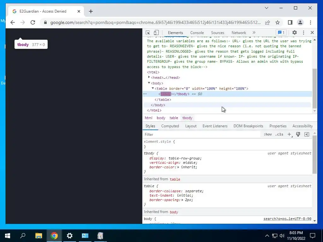Click the 'body' inherited-from link
Screen dimensions: 323x242
click(174, 212)
